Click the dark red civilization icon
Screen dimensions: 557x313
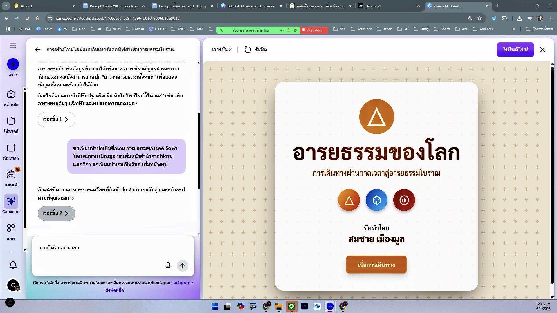[x=404, y=200]
